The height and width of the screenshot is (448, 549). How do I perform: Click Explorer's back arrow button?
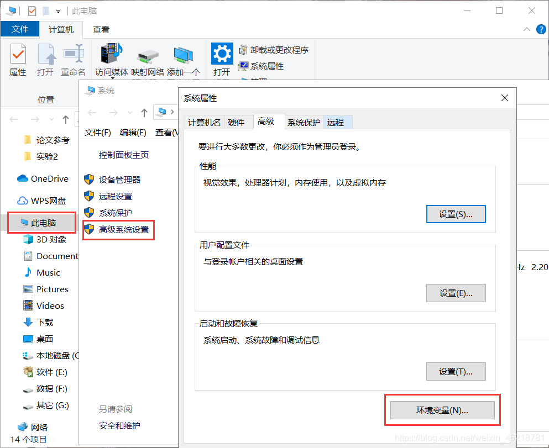click(x=14, y=120)
